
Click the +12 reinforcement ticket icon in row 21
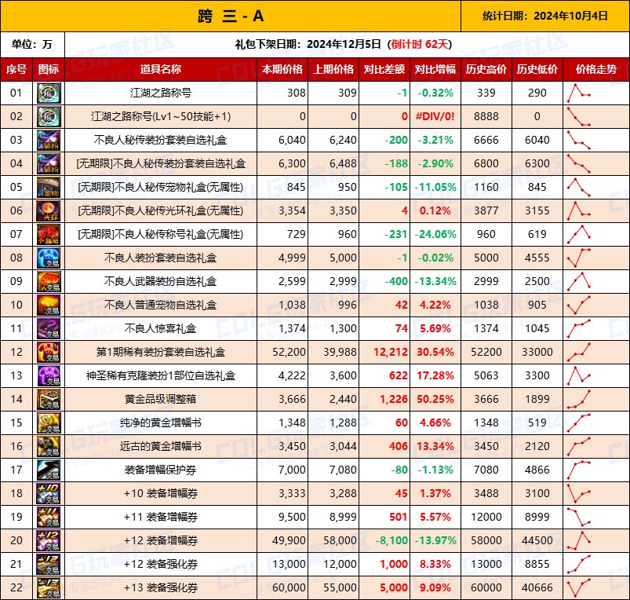click(x=49, y=564)
